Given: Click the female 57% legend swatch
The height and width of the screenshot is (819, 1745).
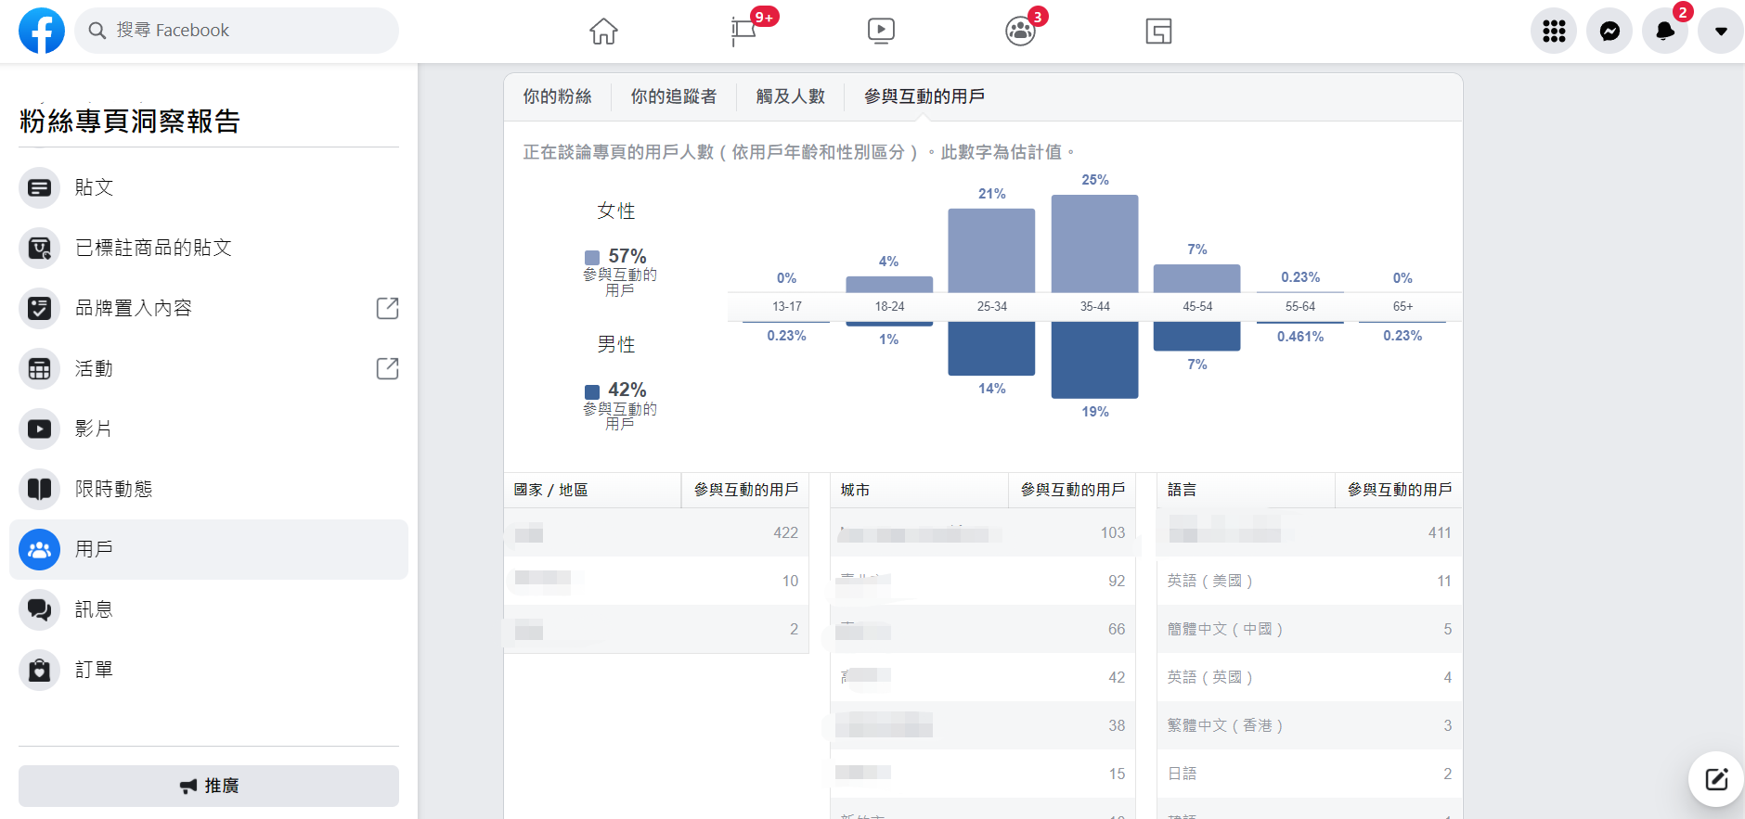Looking at the screenshot, I should [592, 257].
